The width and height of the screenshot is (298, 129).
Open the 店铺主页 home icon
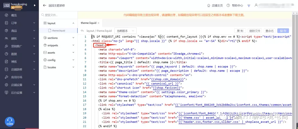(x=209, y=6)
